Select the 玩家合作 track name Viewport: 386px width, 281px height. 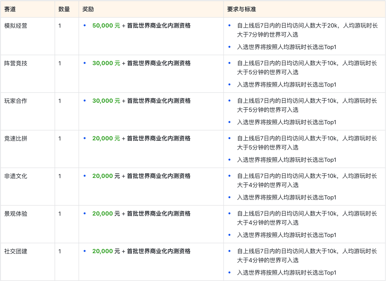pyautogui.click(x=16, y=101)
